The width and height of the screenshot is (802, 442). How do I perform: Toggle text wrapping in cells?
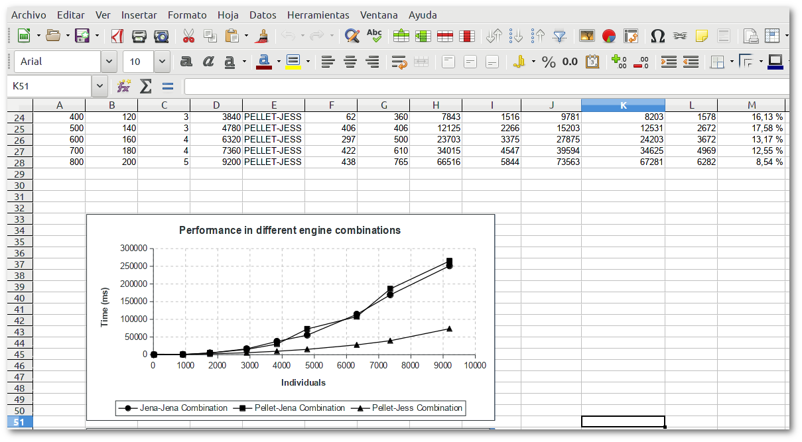tap(399, 62)
